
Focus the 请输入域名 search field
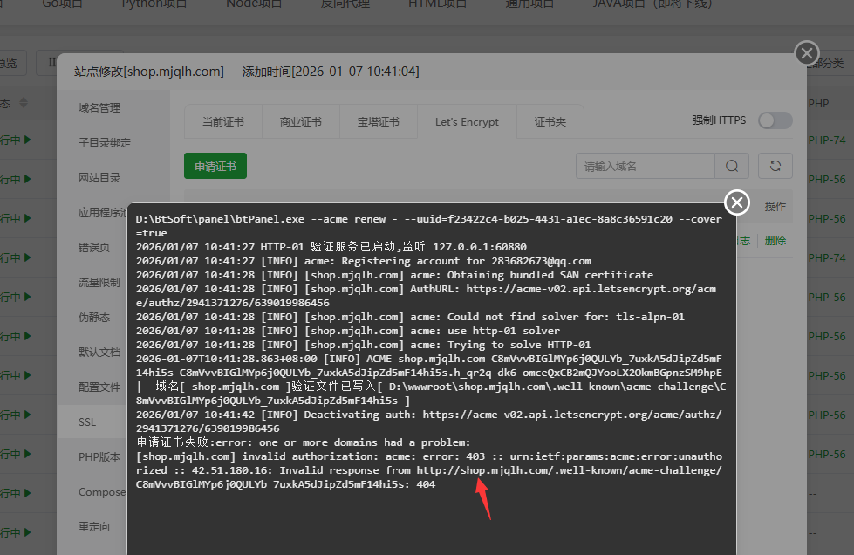646,166
